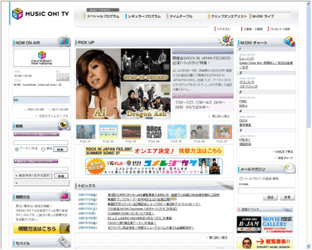Click 更に詳しく見る below トピックス
Screen dimensions: 312x250
click(217, 237)
